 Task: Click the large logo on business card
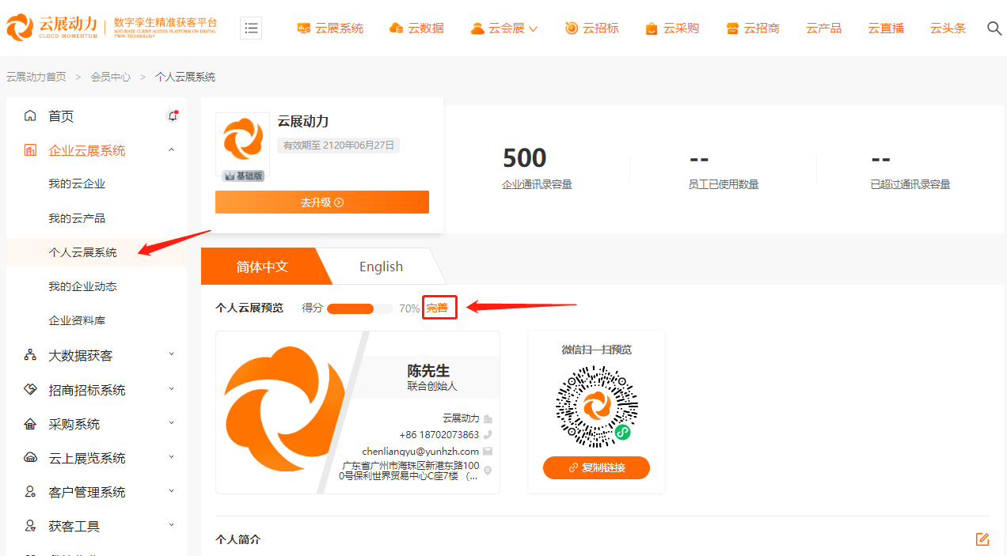pyautogui.click(x=283, y=410)
